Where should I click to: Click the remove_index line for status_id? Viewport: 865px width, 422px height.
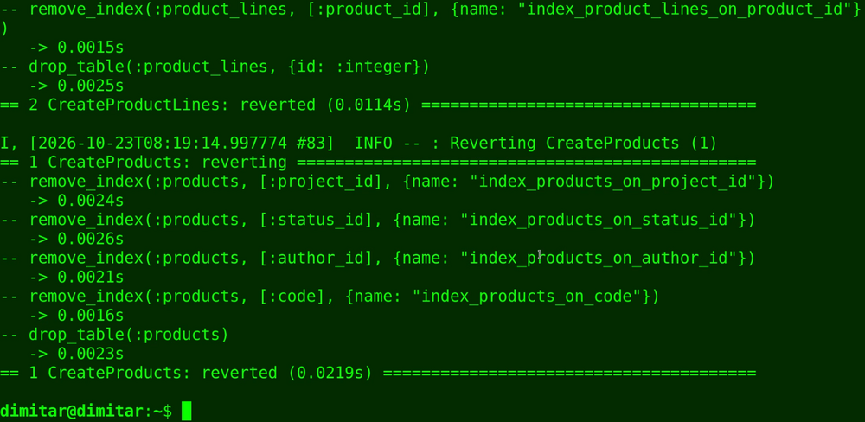click(x=378, y=221)
